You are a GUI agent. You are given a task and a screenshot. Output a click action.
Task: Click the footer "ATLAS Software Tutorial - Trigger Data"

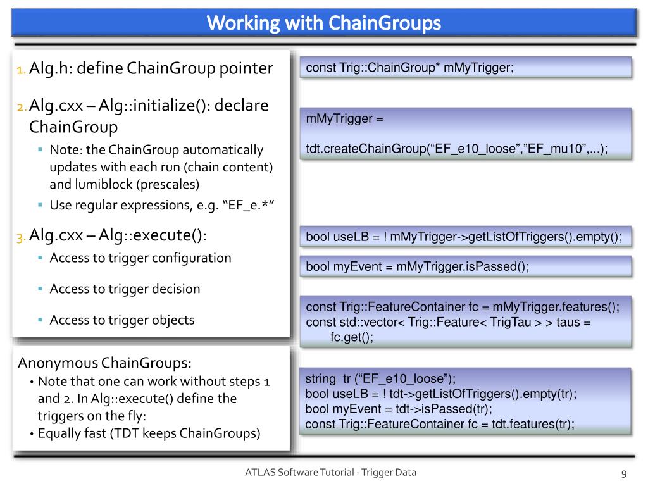pyautogui.click(x=330, y=472)
